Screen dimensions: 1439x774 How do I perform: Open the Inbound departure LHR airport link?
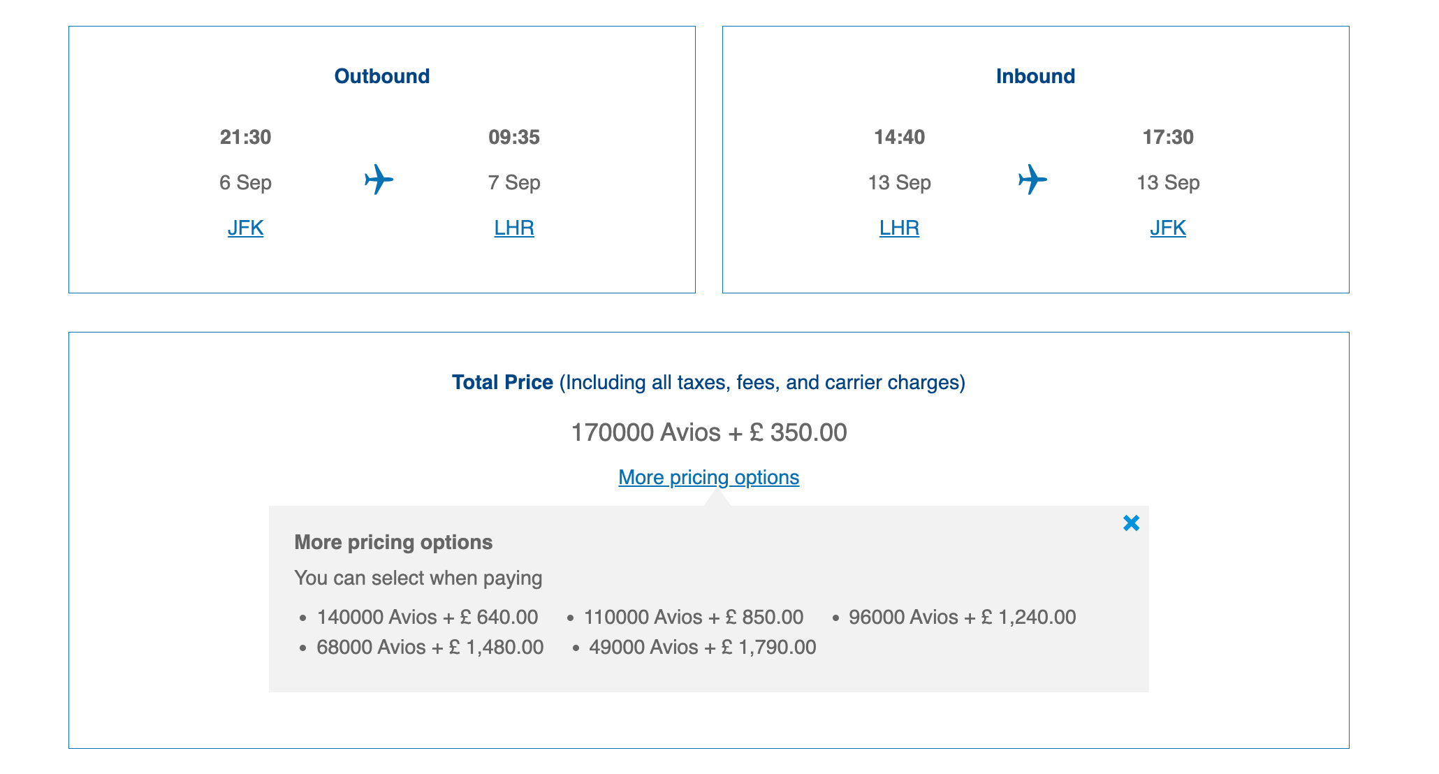click(x=899, y=228)
